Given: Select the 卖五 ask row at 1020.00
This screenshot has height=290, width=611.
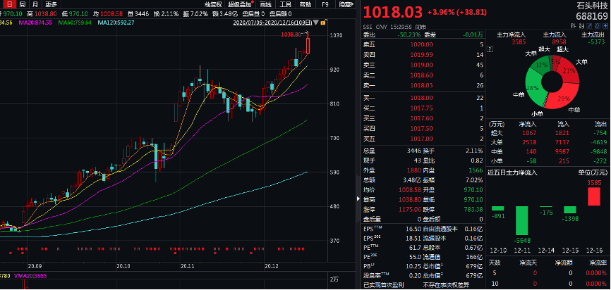Looking at the screenshot, I should click(x=423, y=45).
